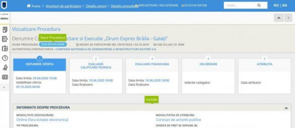Open the Acasa home link

click(33, 6)
